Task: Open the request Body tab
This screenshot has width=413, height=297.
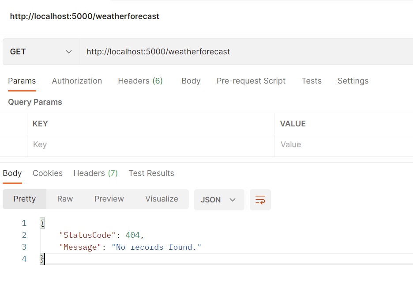Action: coord(191,81)
